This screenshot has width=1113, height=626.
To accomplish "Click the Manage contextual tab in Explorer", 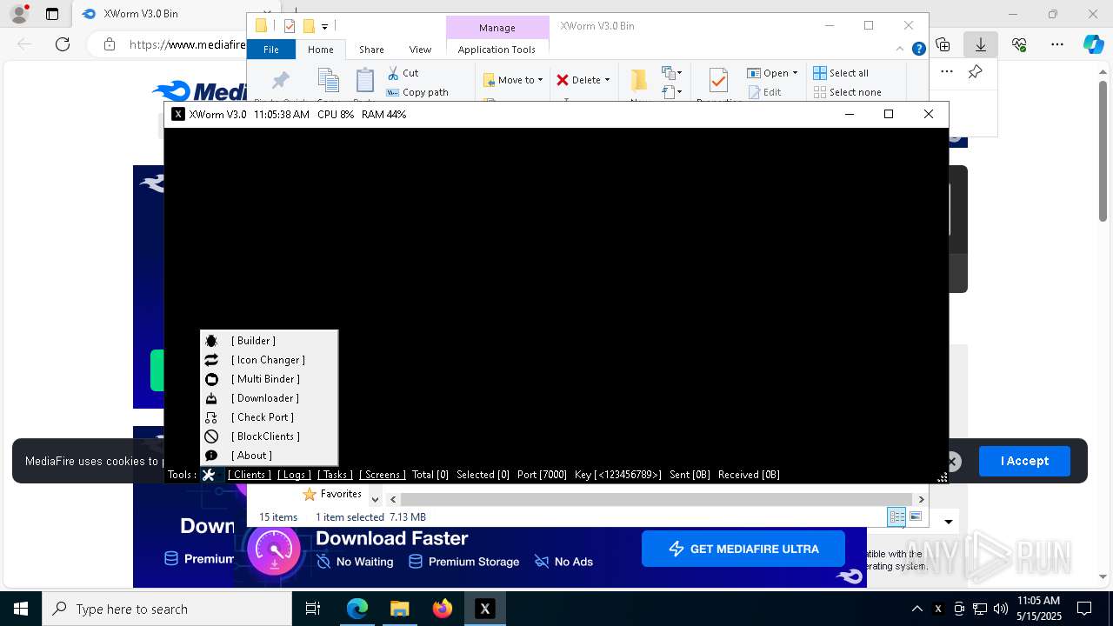I will pyautogui.click(x=497, y=28).
